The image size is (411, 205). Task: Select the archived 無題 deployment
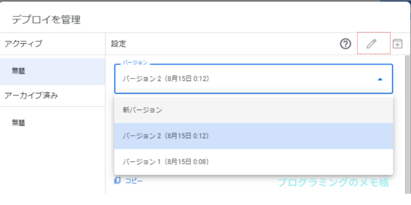tap(52, 123)
